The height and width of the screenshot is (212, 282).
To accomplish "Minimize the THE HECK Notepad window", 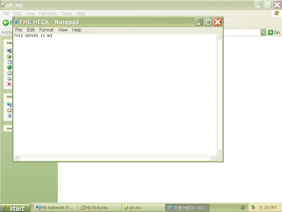I will (x=199, y=22).
